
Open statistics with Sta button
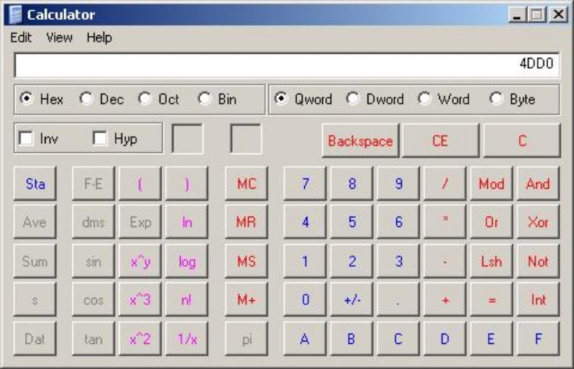(34, 184)
